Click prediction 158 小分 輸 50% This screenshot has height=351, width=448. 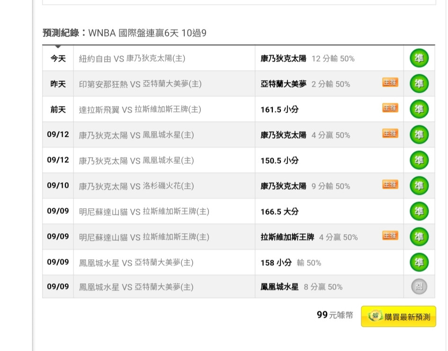click(x=291, y=263)
